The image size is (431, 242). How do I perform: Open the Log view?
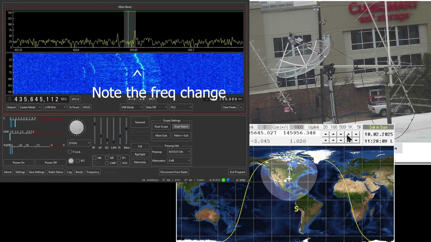click(x=69, y=172)
